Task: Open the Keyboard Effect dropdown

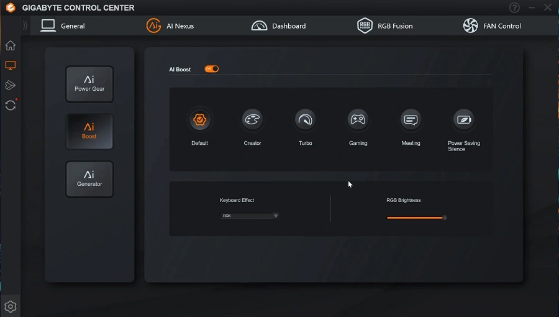Action: tap(249, 216)
